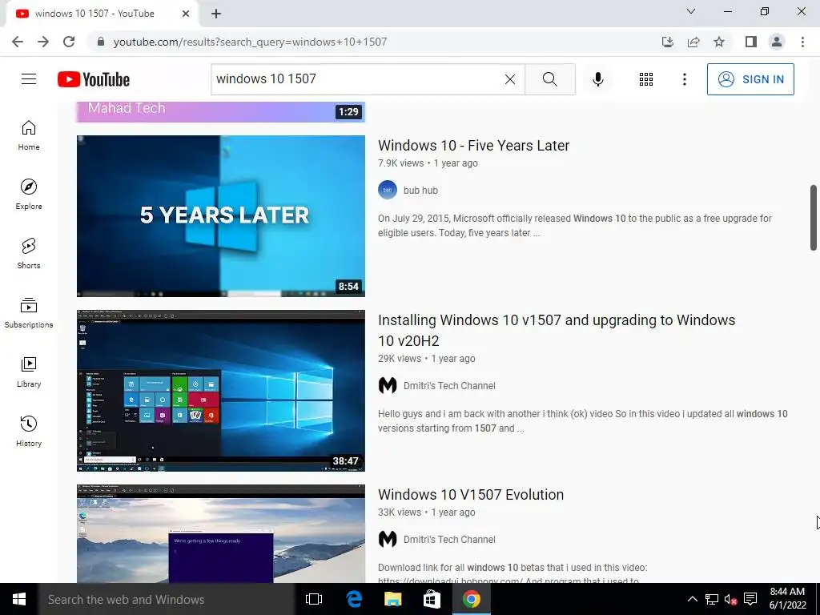
Task: Open Shorts in the sidebar
Action: (x=29, y=254)
